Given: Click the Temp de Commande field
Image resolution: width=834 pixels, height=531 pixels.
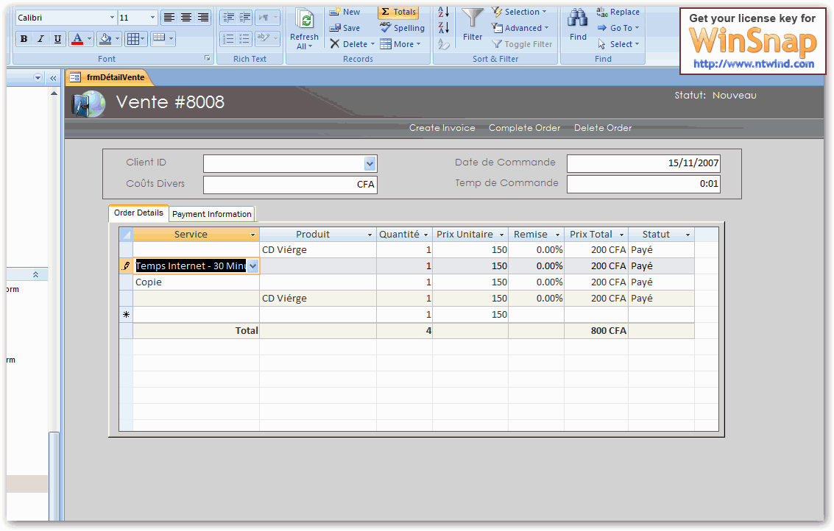Looking at the screenshot, I should [643, 184].
